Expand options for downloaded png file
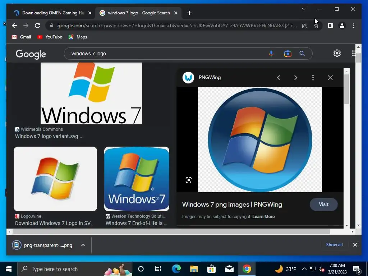The image size is (368, 276). pos(83,245)
